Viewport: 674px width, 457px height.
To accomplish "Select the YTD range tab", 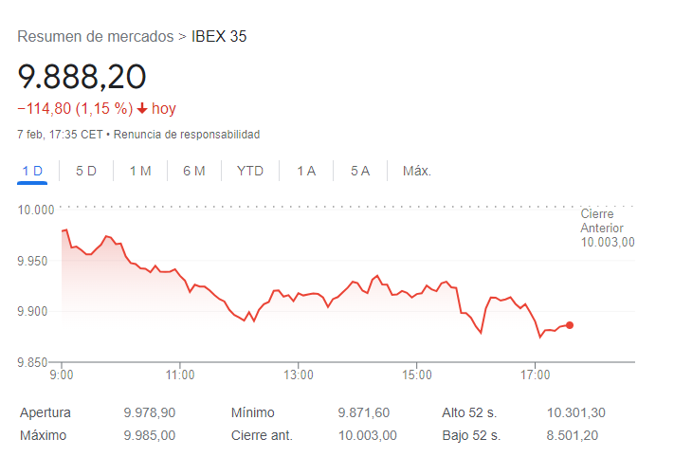I will click(250, 171).
